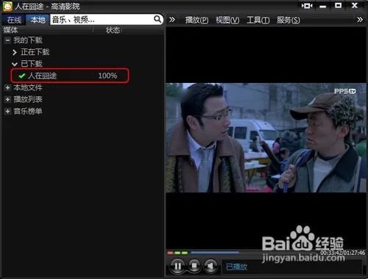The image size is (368, 279).
Task: Expand the 正在下载 section
Action: pos(15,52)
